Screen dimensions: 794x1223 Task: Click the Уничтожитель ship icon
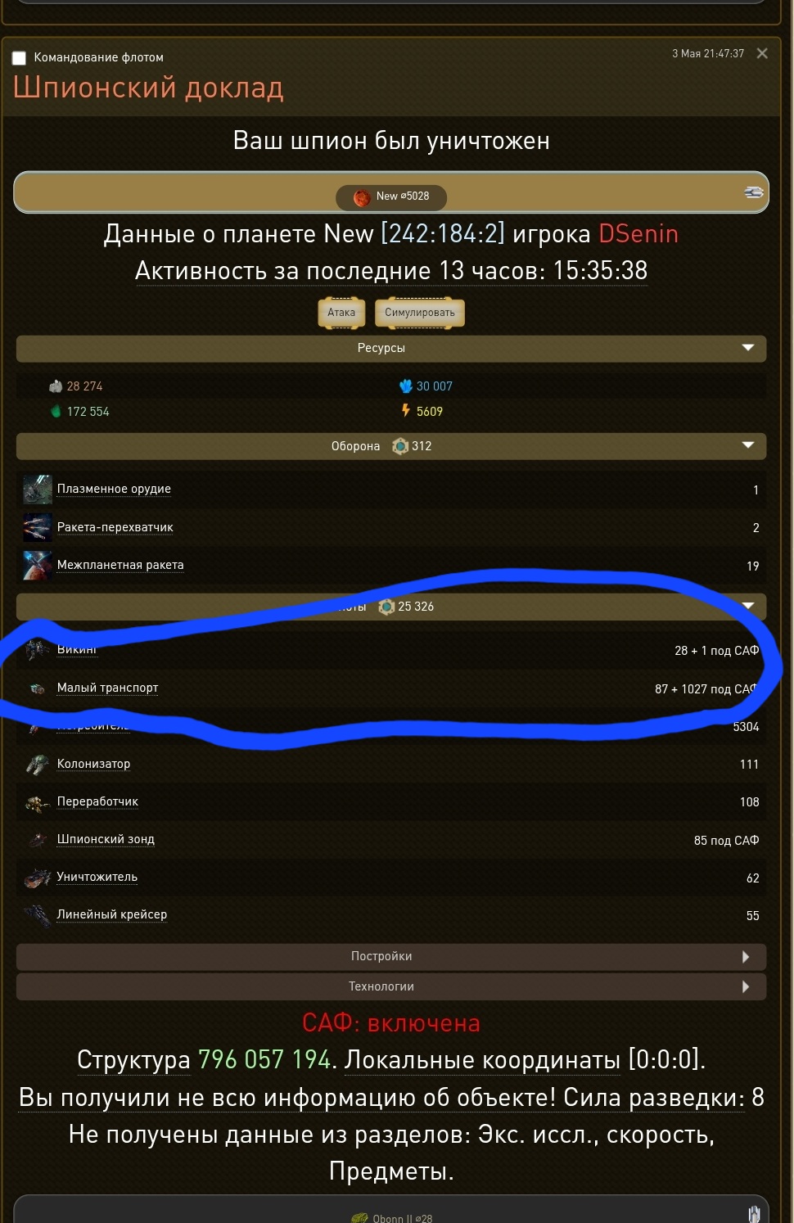click(x=38, y=878)
